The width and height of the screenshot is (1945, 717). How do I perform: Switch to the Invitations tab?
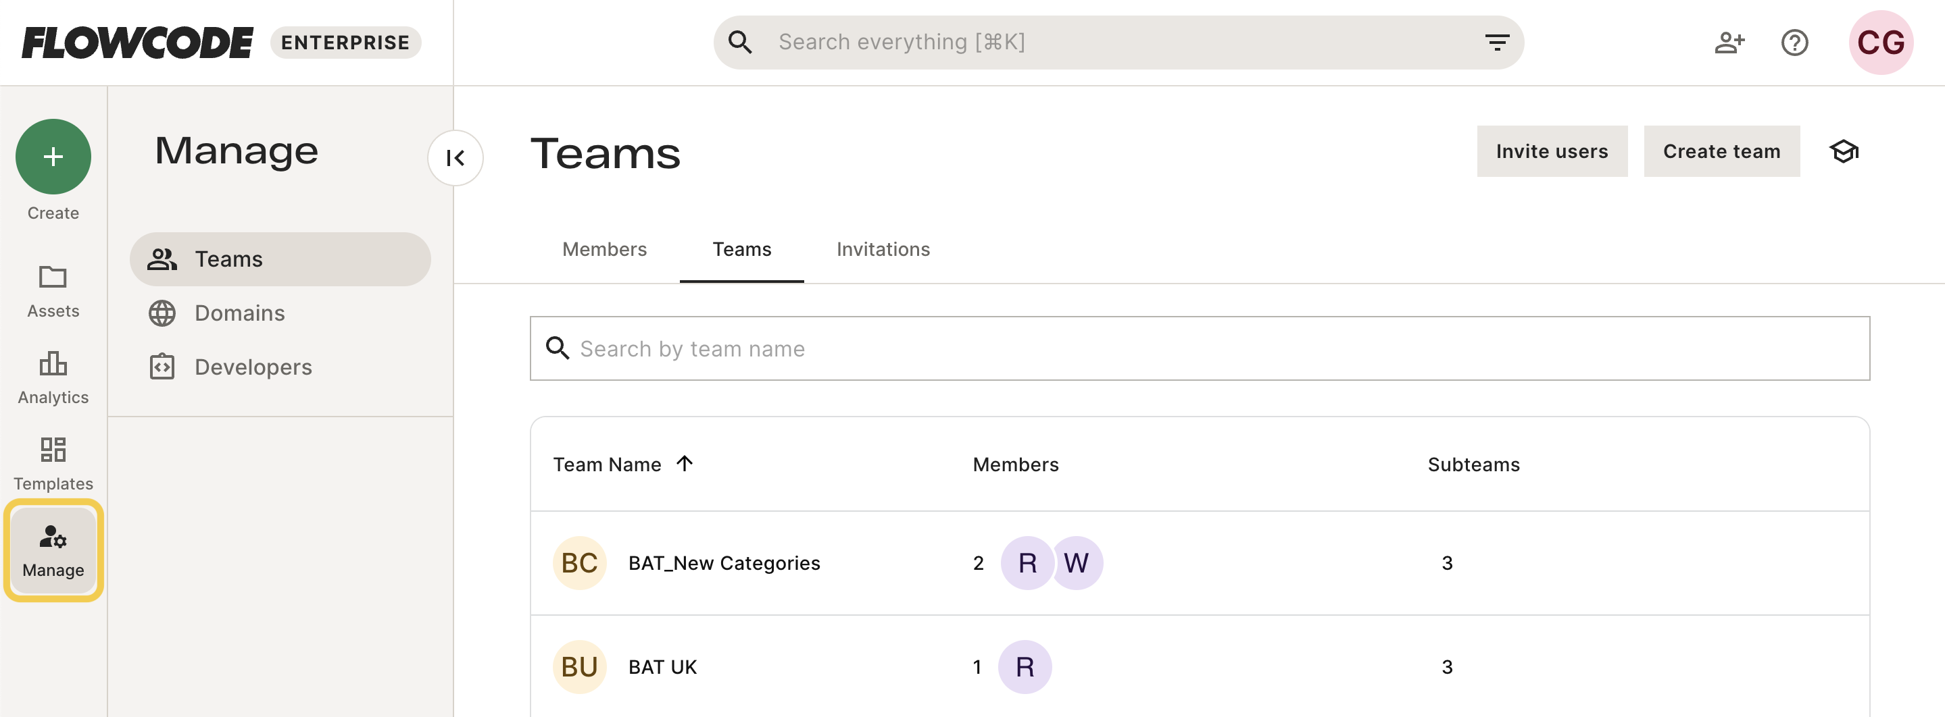click(x=883, y=250)
